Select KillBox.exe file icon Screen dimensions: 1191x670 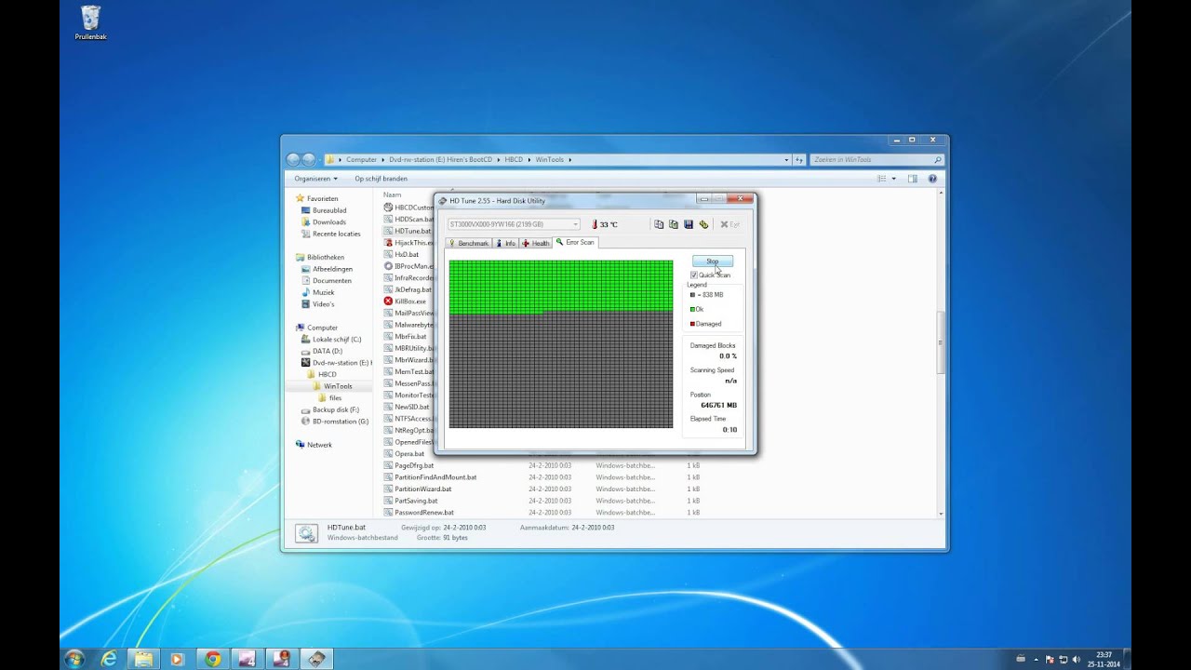[x=388, y=301]
